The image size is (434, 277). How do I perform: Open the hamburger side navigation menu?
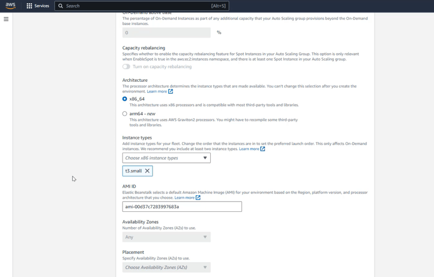pyautogui.click(x=6, y=19)
